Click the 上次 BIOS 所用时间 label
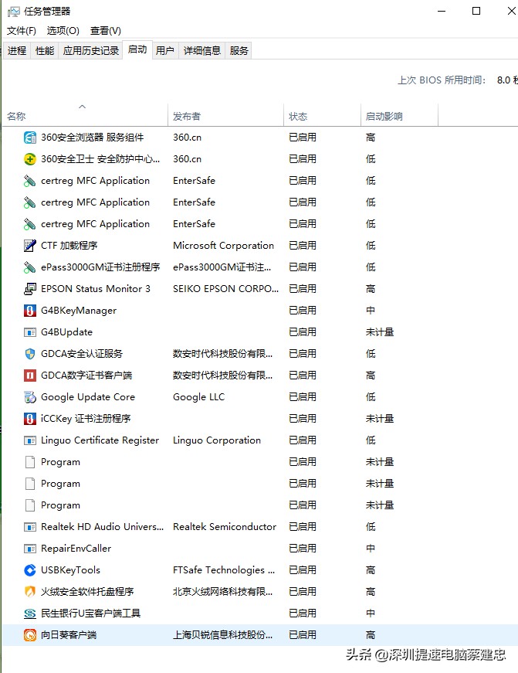Image resolution: width=518 pixels, height=673 pixels. (x=442, y=80)
